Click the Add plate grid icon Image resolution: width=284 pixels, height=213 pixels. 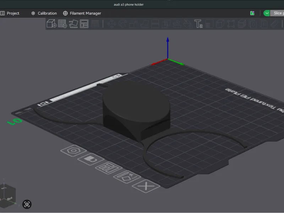pos(62,23)
